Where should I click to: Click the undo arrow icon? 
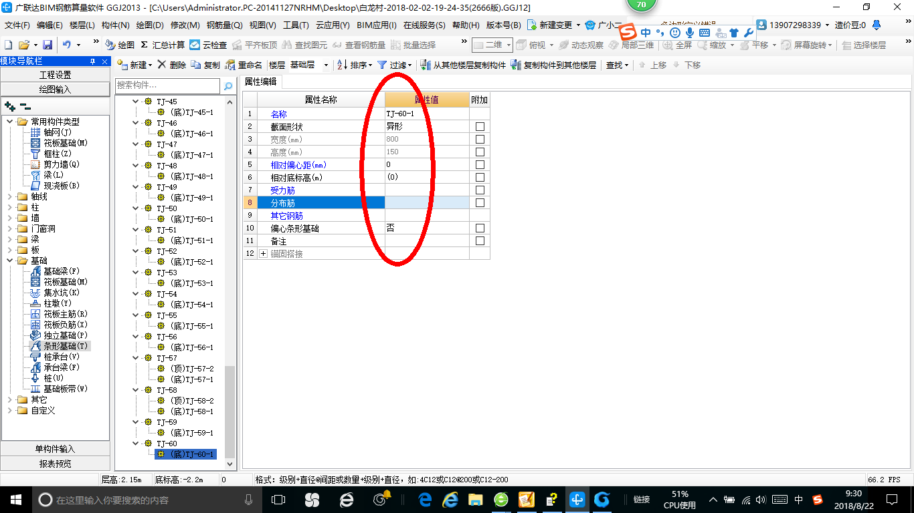tap(67, 45)
